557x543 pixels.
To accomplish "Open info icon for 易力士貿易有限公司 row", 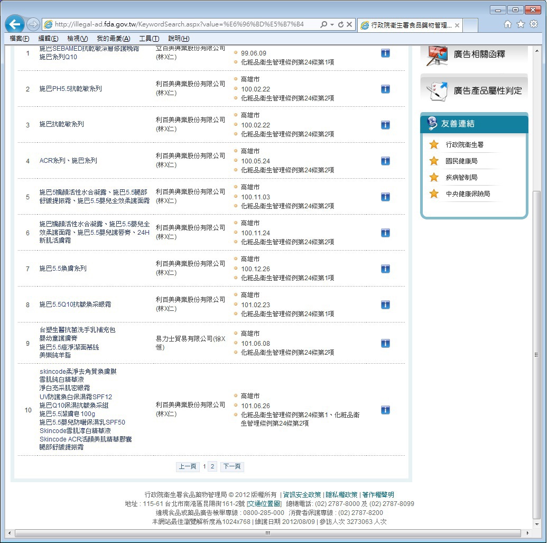I will click(x=385, y=343).
